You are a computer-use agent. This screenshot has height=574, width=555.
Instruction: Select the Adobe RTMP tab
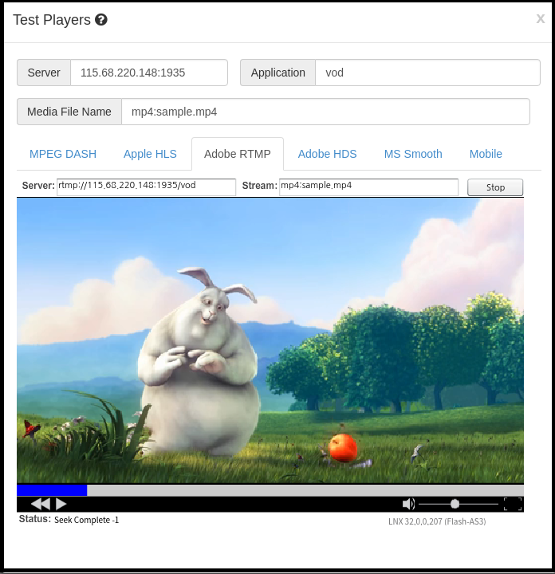point(238,154)
